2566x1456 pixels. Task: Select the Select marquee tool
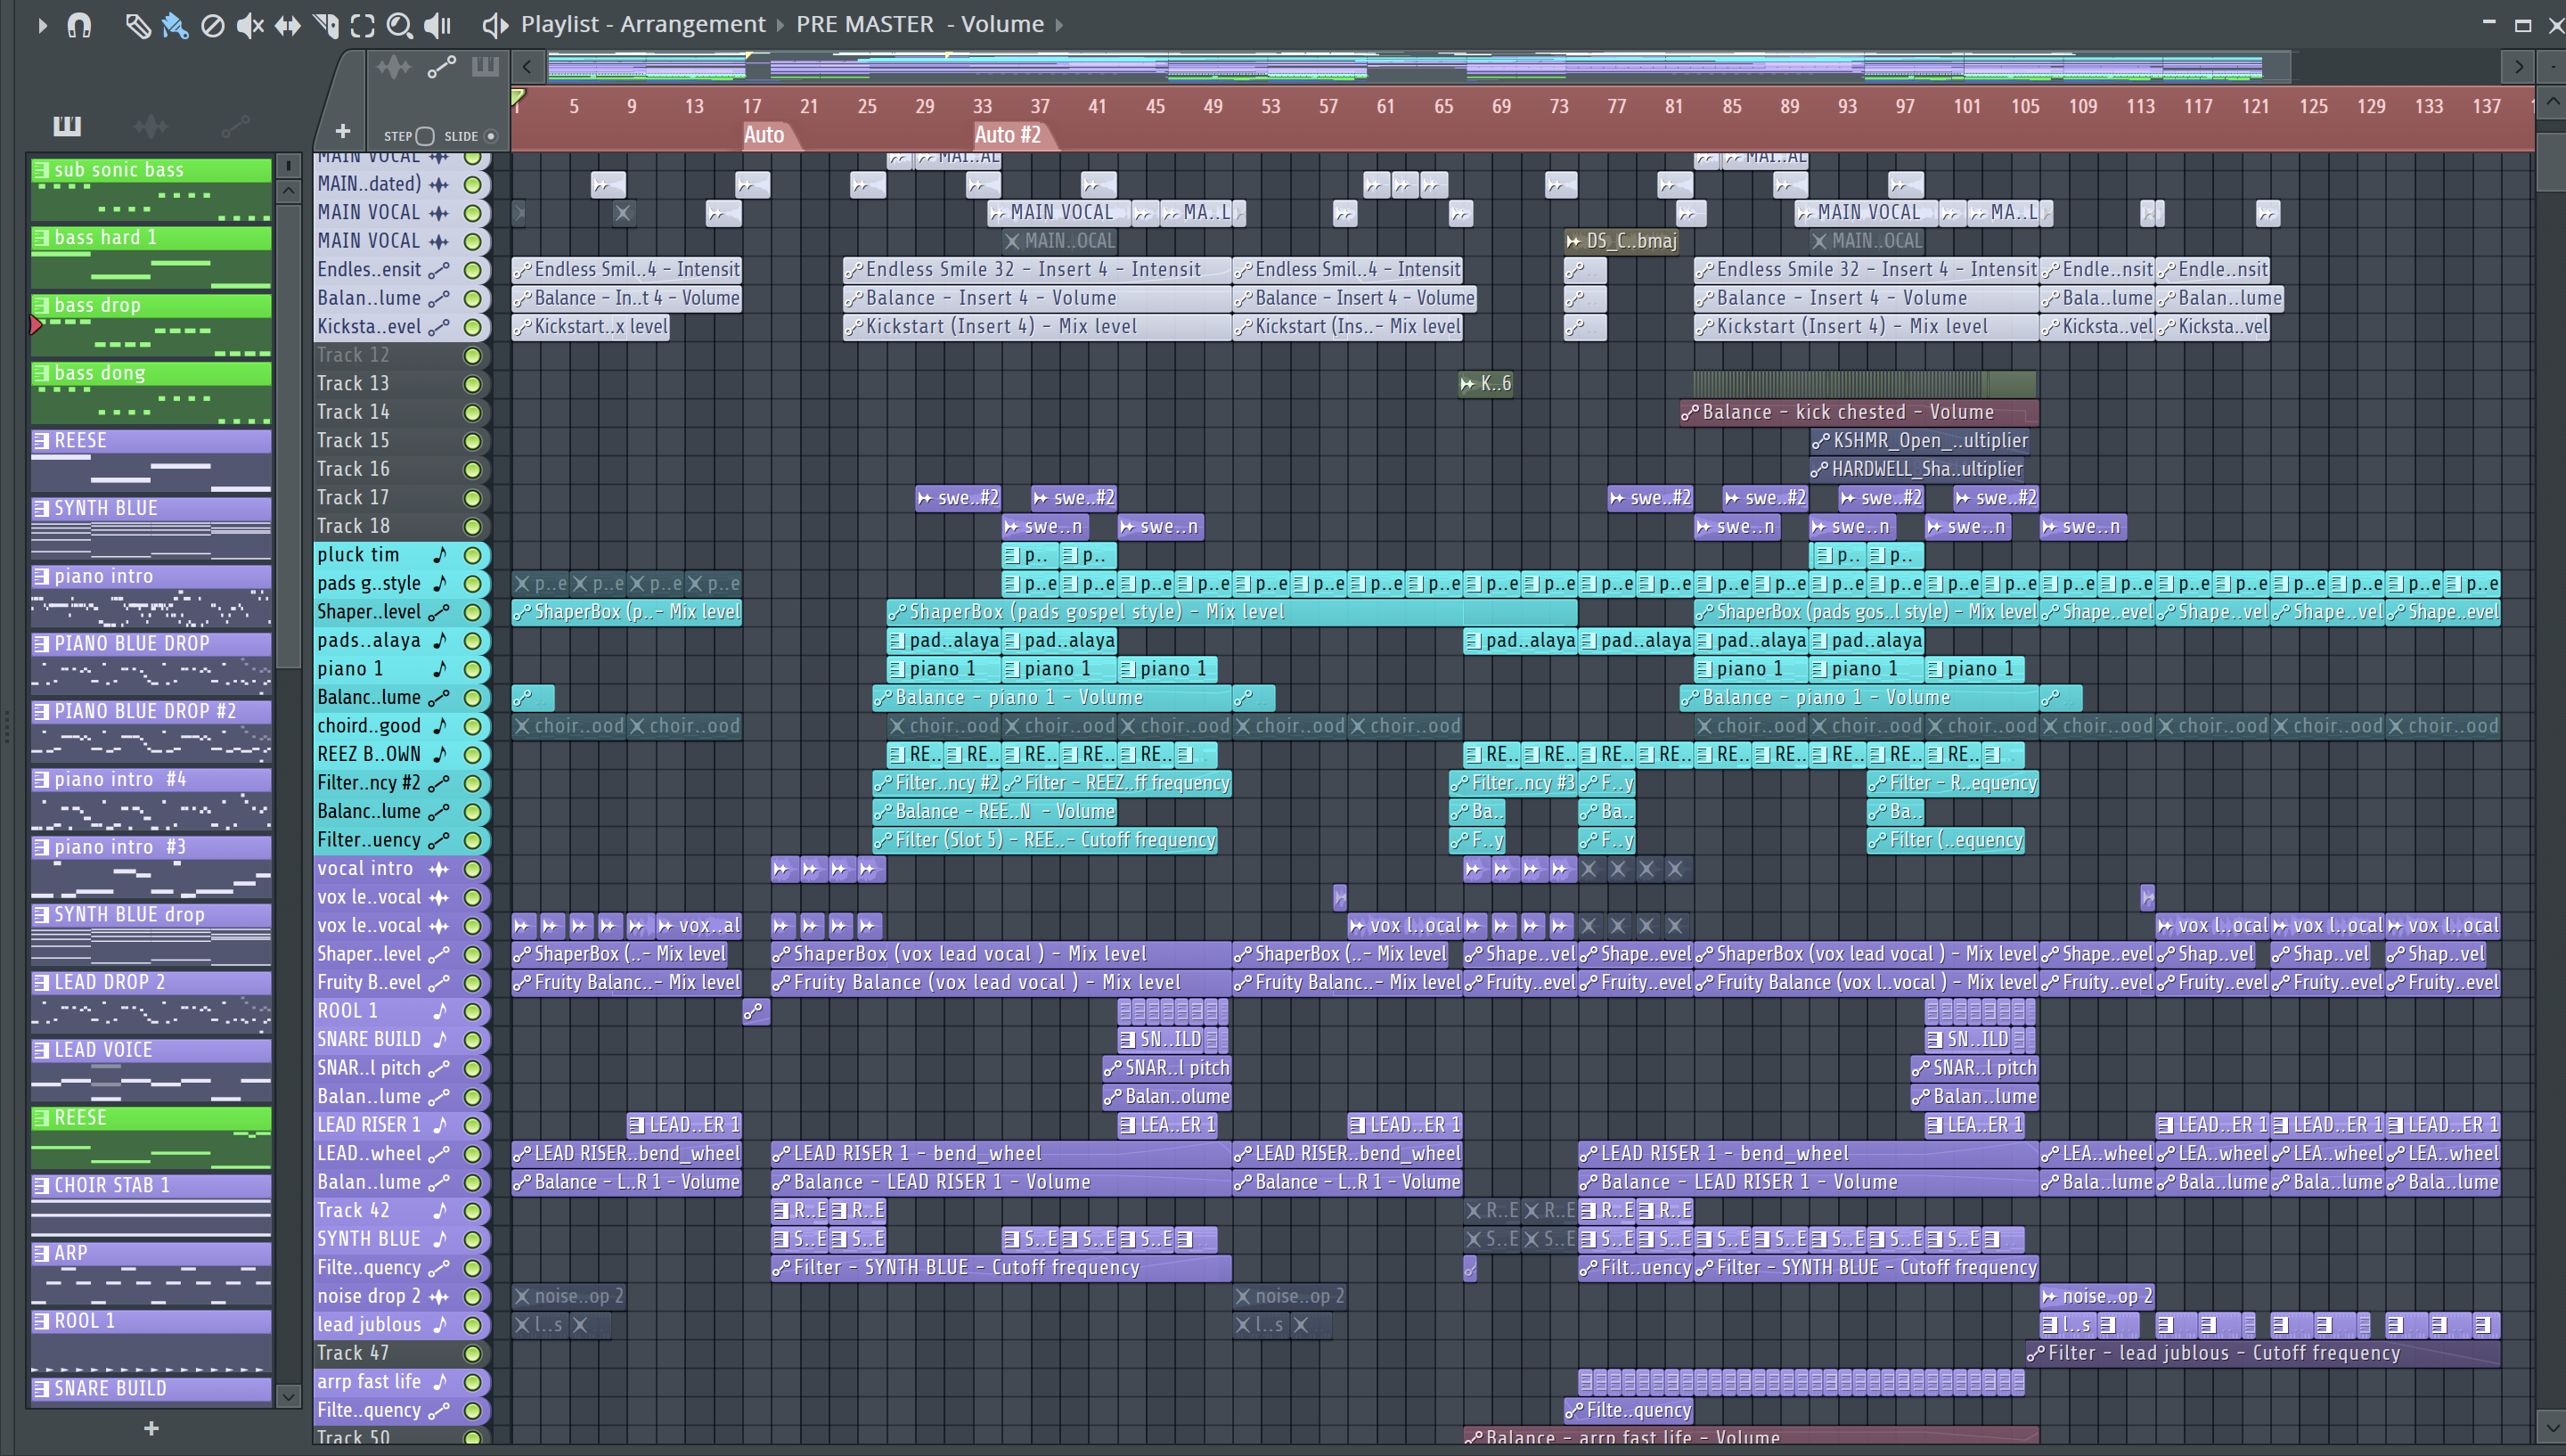(363, 25)
